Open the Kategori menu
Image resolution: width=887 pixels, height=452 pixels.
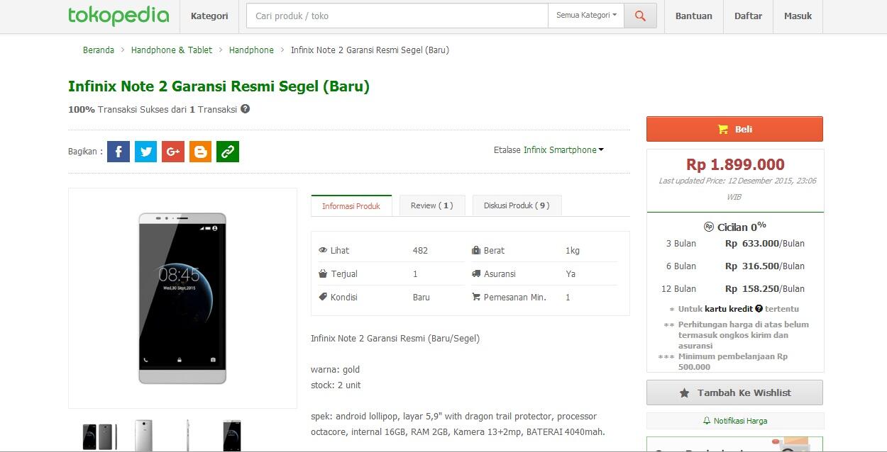pos(209,16)
